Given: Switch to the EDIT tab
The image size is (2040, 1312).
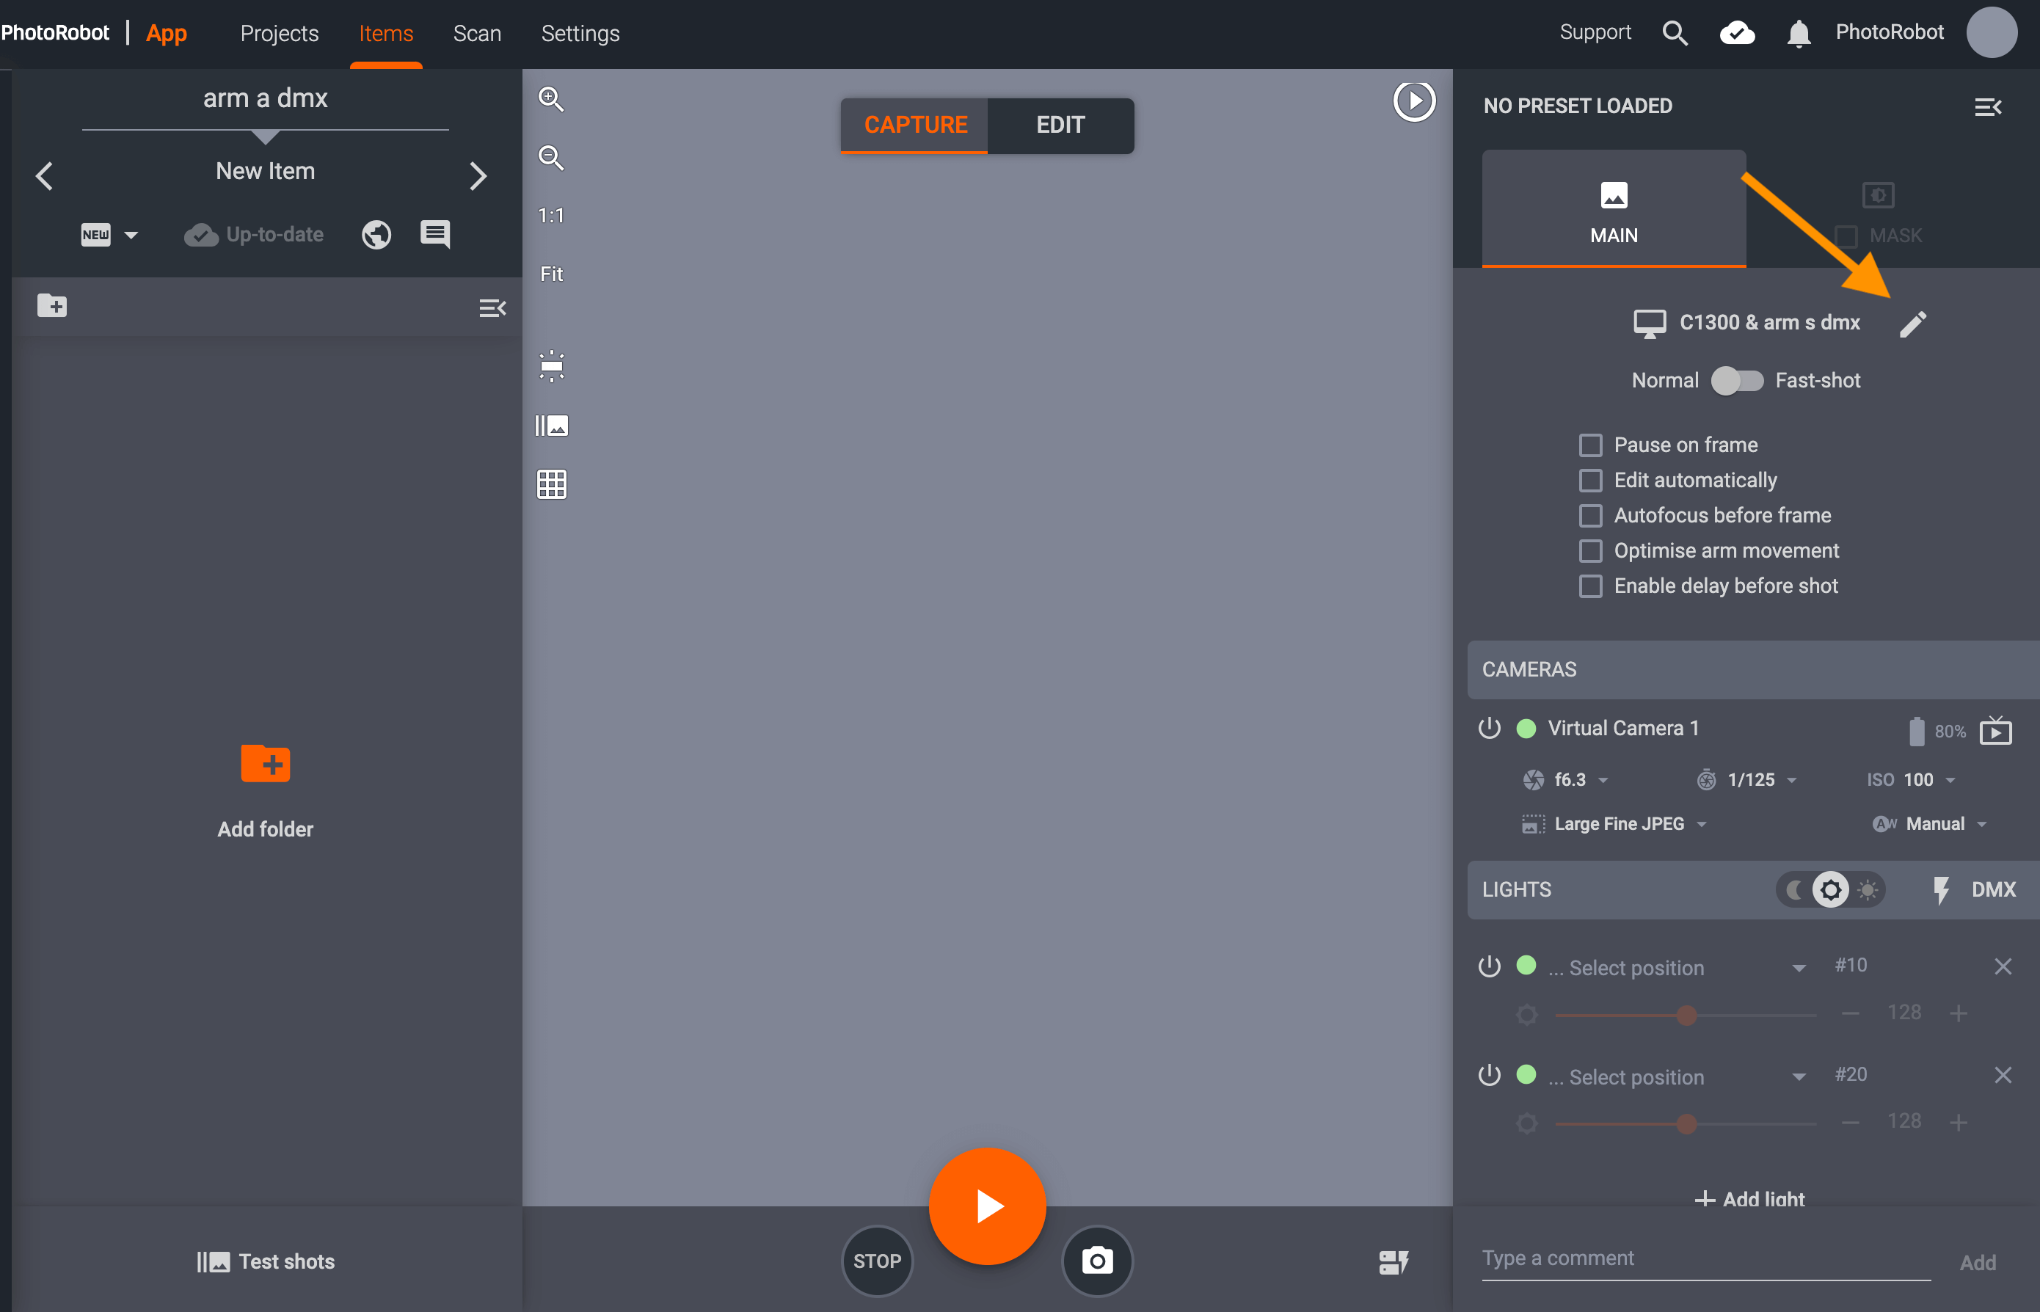Looking at the screenshot, I should [x=1060, y=125].
